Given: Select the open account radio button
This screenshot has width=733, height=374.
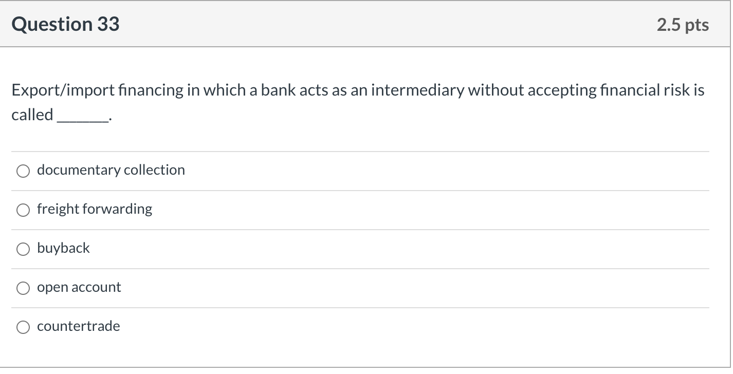Looking at the screenshot, I should [x=23, y=288].
